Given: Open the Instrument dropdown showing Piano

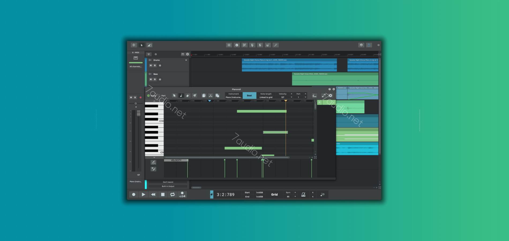Looking at the screenshot, I should [x=234, y=96].
